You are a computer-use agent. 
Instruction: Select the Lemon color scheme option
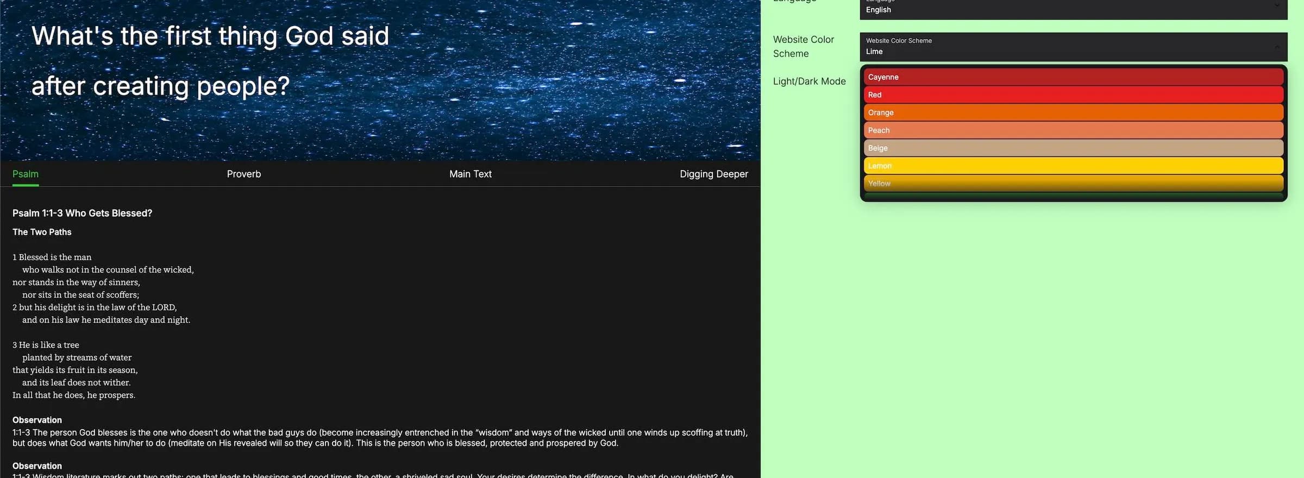(1073, 166)
